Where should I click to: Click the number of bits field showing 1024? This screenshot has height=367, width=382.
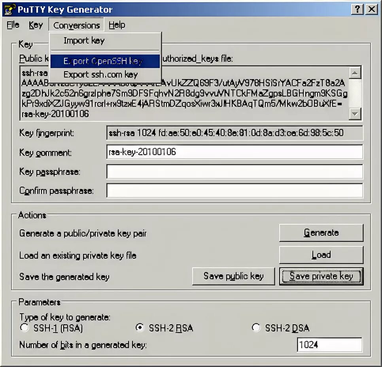pyautogui.click(x=329, y=345)
